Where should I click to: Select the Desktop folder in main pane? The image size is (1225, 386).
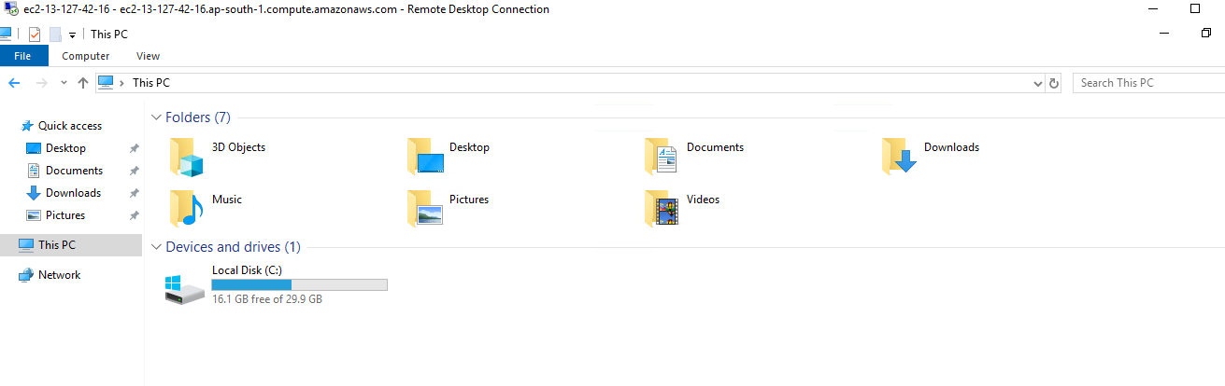449,157
